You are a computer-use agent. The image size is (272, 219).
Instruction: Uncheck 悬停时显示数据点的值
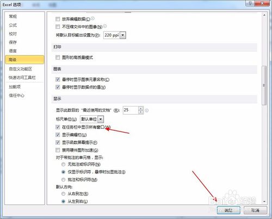58,87
